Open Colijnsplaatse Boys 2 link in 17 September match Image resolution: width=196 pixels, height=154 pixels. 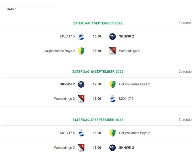tap(134, 133)
